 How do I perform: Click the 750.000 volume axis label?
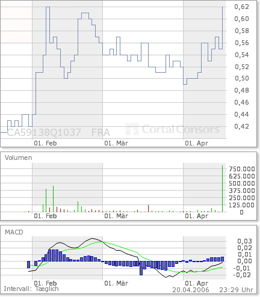tap(242, 169)
